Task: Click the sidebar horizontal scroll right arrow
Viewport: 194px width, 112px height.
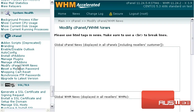Action: [x=48, y=110]
